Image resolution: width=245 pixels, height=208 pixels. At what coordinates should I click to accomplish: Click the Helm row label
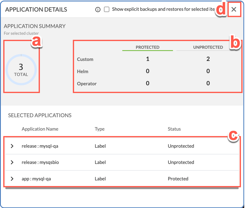point(82,72)
